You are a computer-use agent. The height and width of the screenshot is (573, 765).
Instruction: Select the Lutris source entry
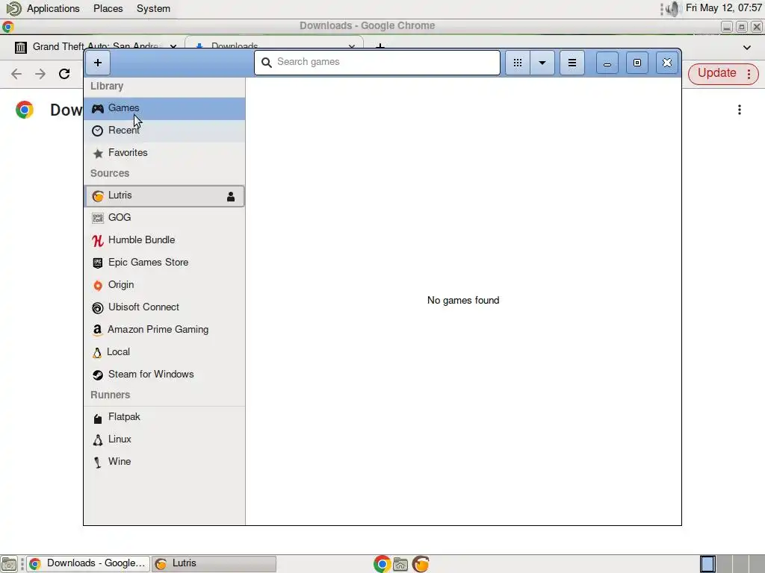click(x=164, y=196)
